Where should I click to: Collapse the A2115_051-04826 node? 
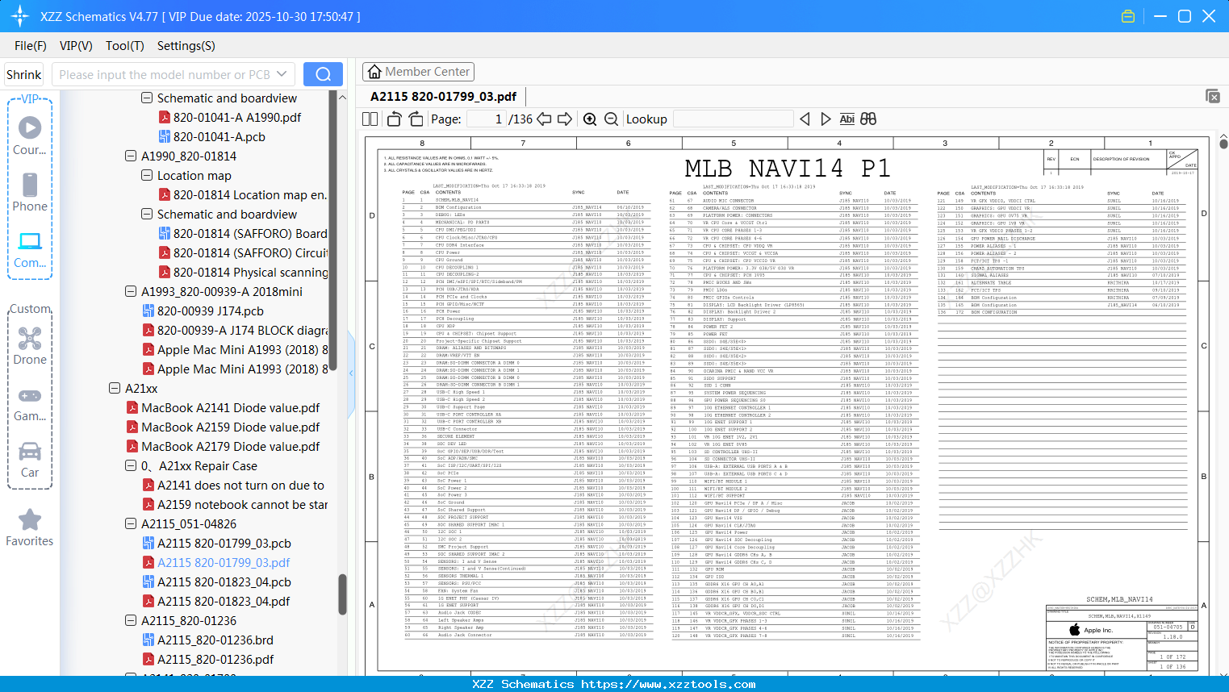131,524
